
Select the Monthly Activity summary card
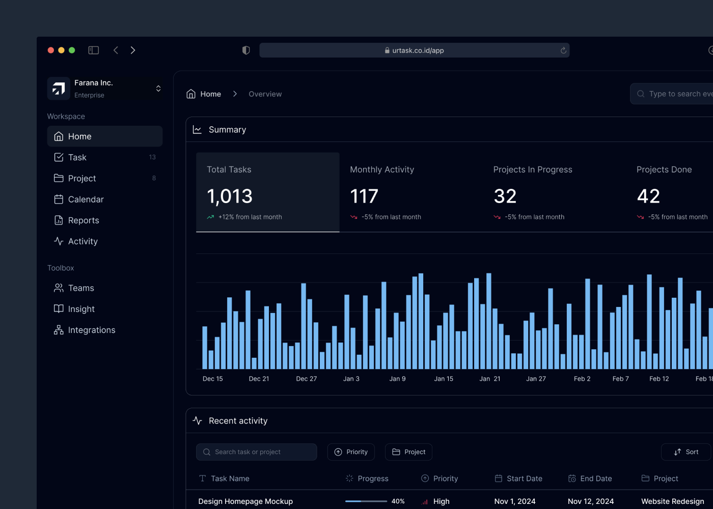click(410, 192)
